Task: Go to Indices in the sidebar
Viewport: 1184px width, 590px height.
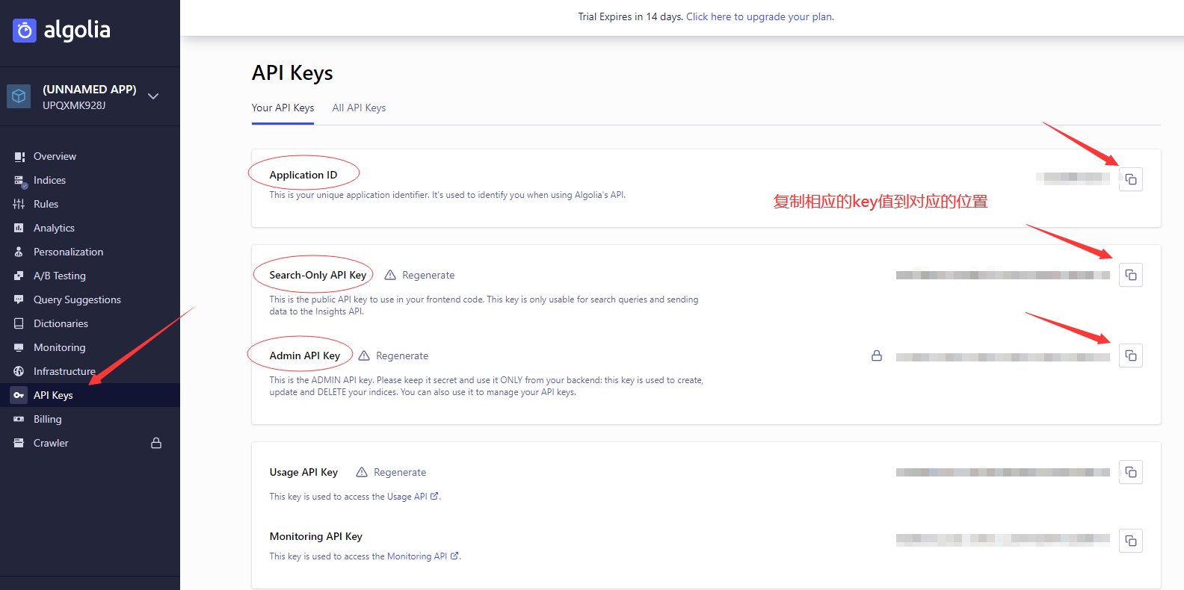Action: [x=49, y=180]
